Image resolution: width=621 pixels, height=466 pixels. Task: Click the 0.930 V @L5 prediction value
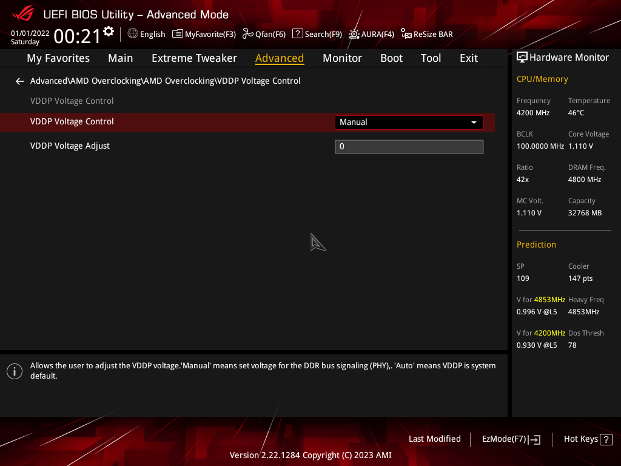point(537,345)
